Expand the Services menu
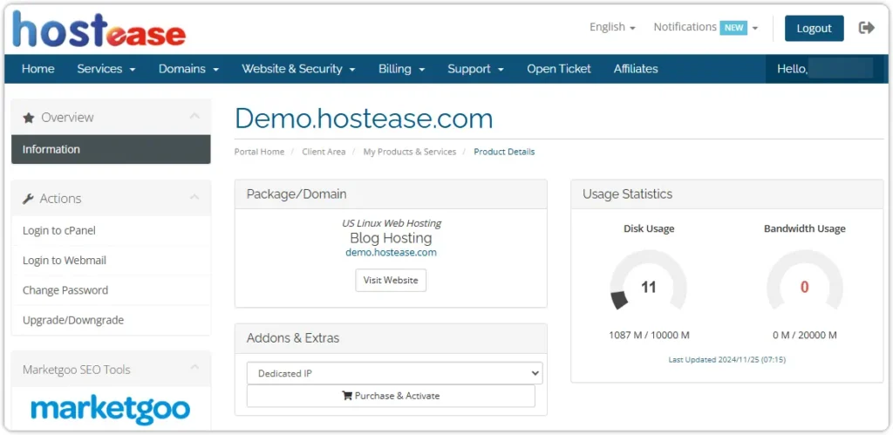This screenshot has height=435, width=893. 106,69
